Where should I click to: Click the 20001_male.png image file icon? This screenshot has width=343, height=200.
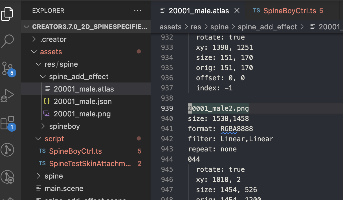(47, 114)
